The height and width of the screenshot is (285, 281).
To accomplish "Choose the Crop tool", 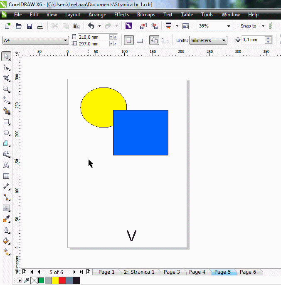I will click(x=6, y=78).
